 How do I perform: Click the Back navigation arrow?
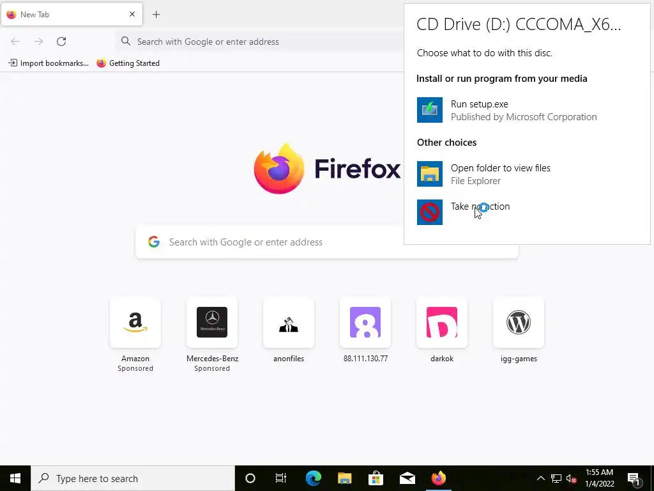(x=15, y=42)
